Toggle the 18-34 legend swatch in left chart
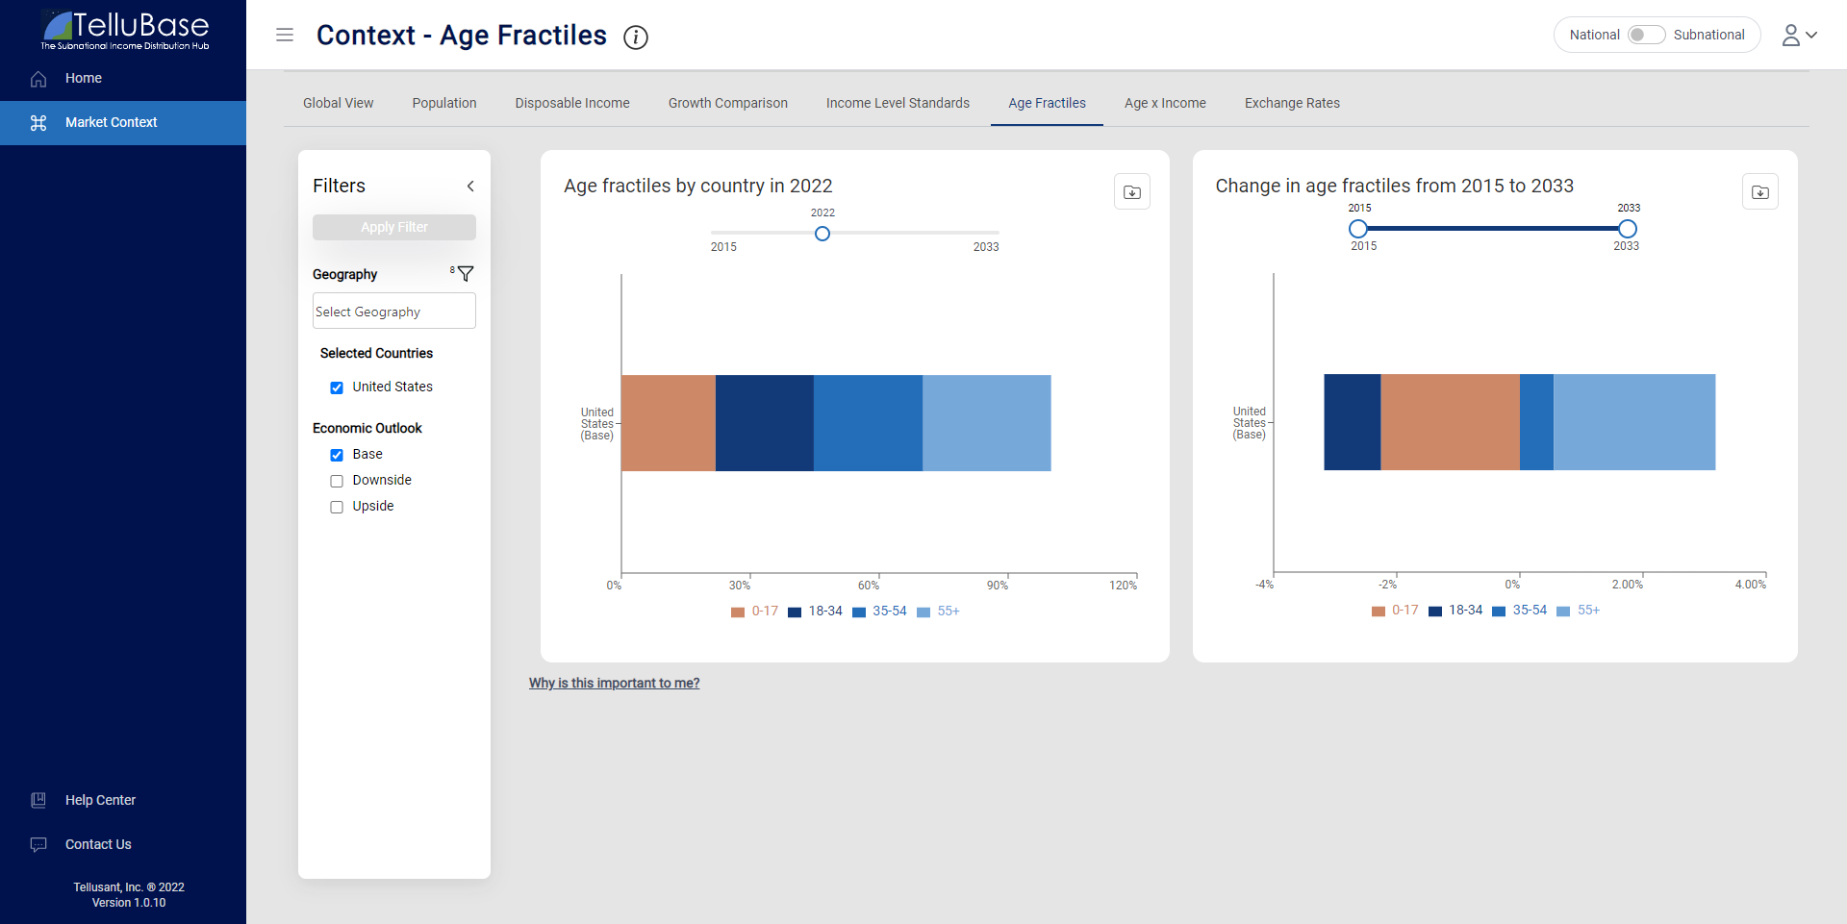The height and width of the screenshot is (924, 1847). point(795,612)
